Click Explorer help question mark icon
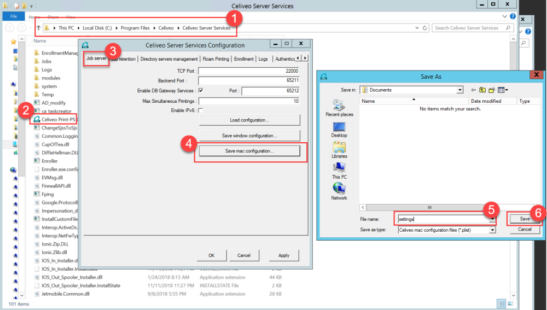547x310 pixels. (x=513, y=16)
